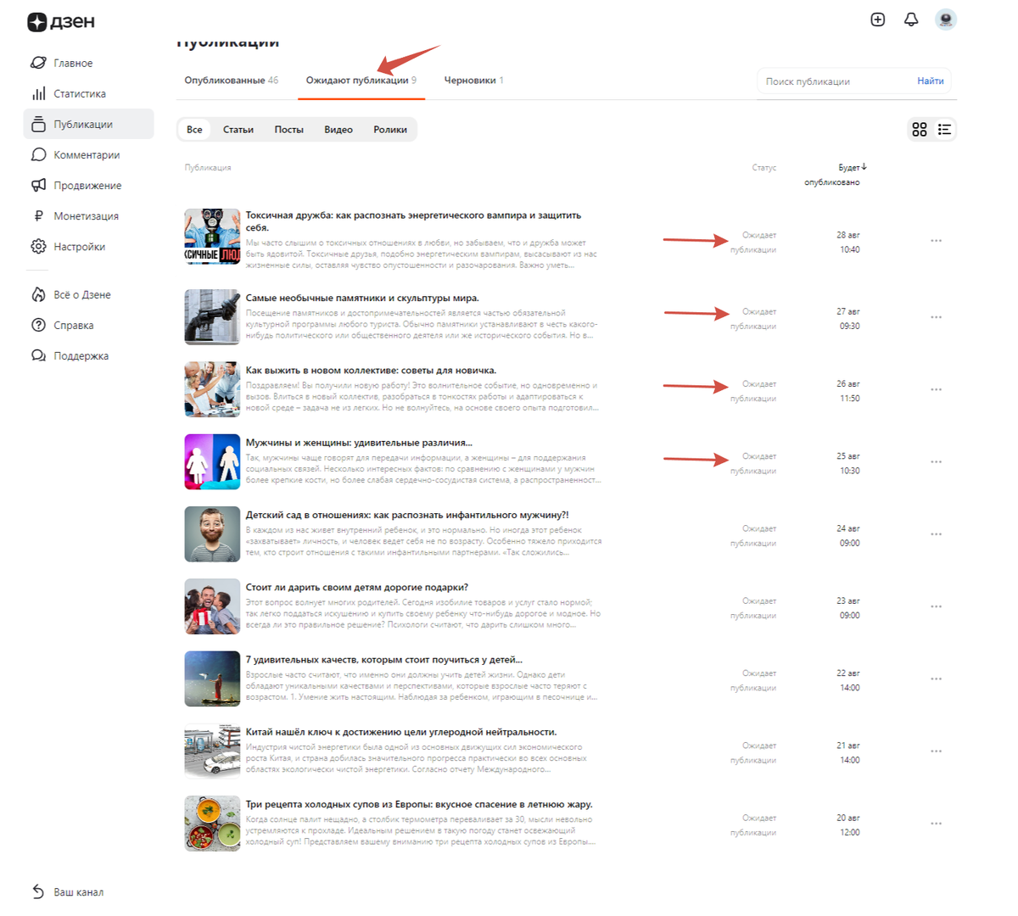This screenshot has width=1018, height=916.
Task: Open options menu for Самые необычные памятники article
Action: (x=937, y=317)
